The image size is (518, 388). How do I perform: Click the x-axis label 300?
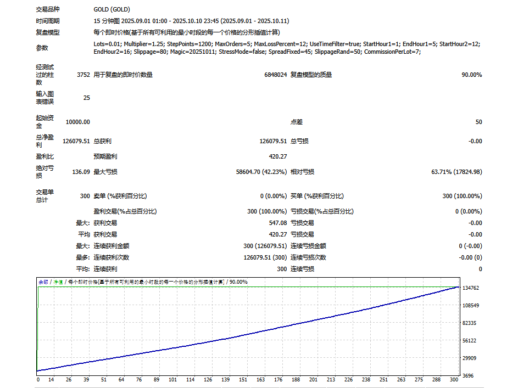tap(454, 380)
